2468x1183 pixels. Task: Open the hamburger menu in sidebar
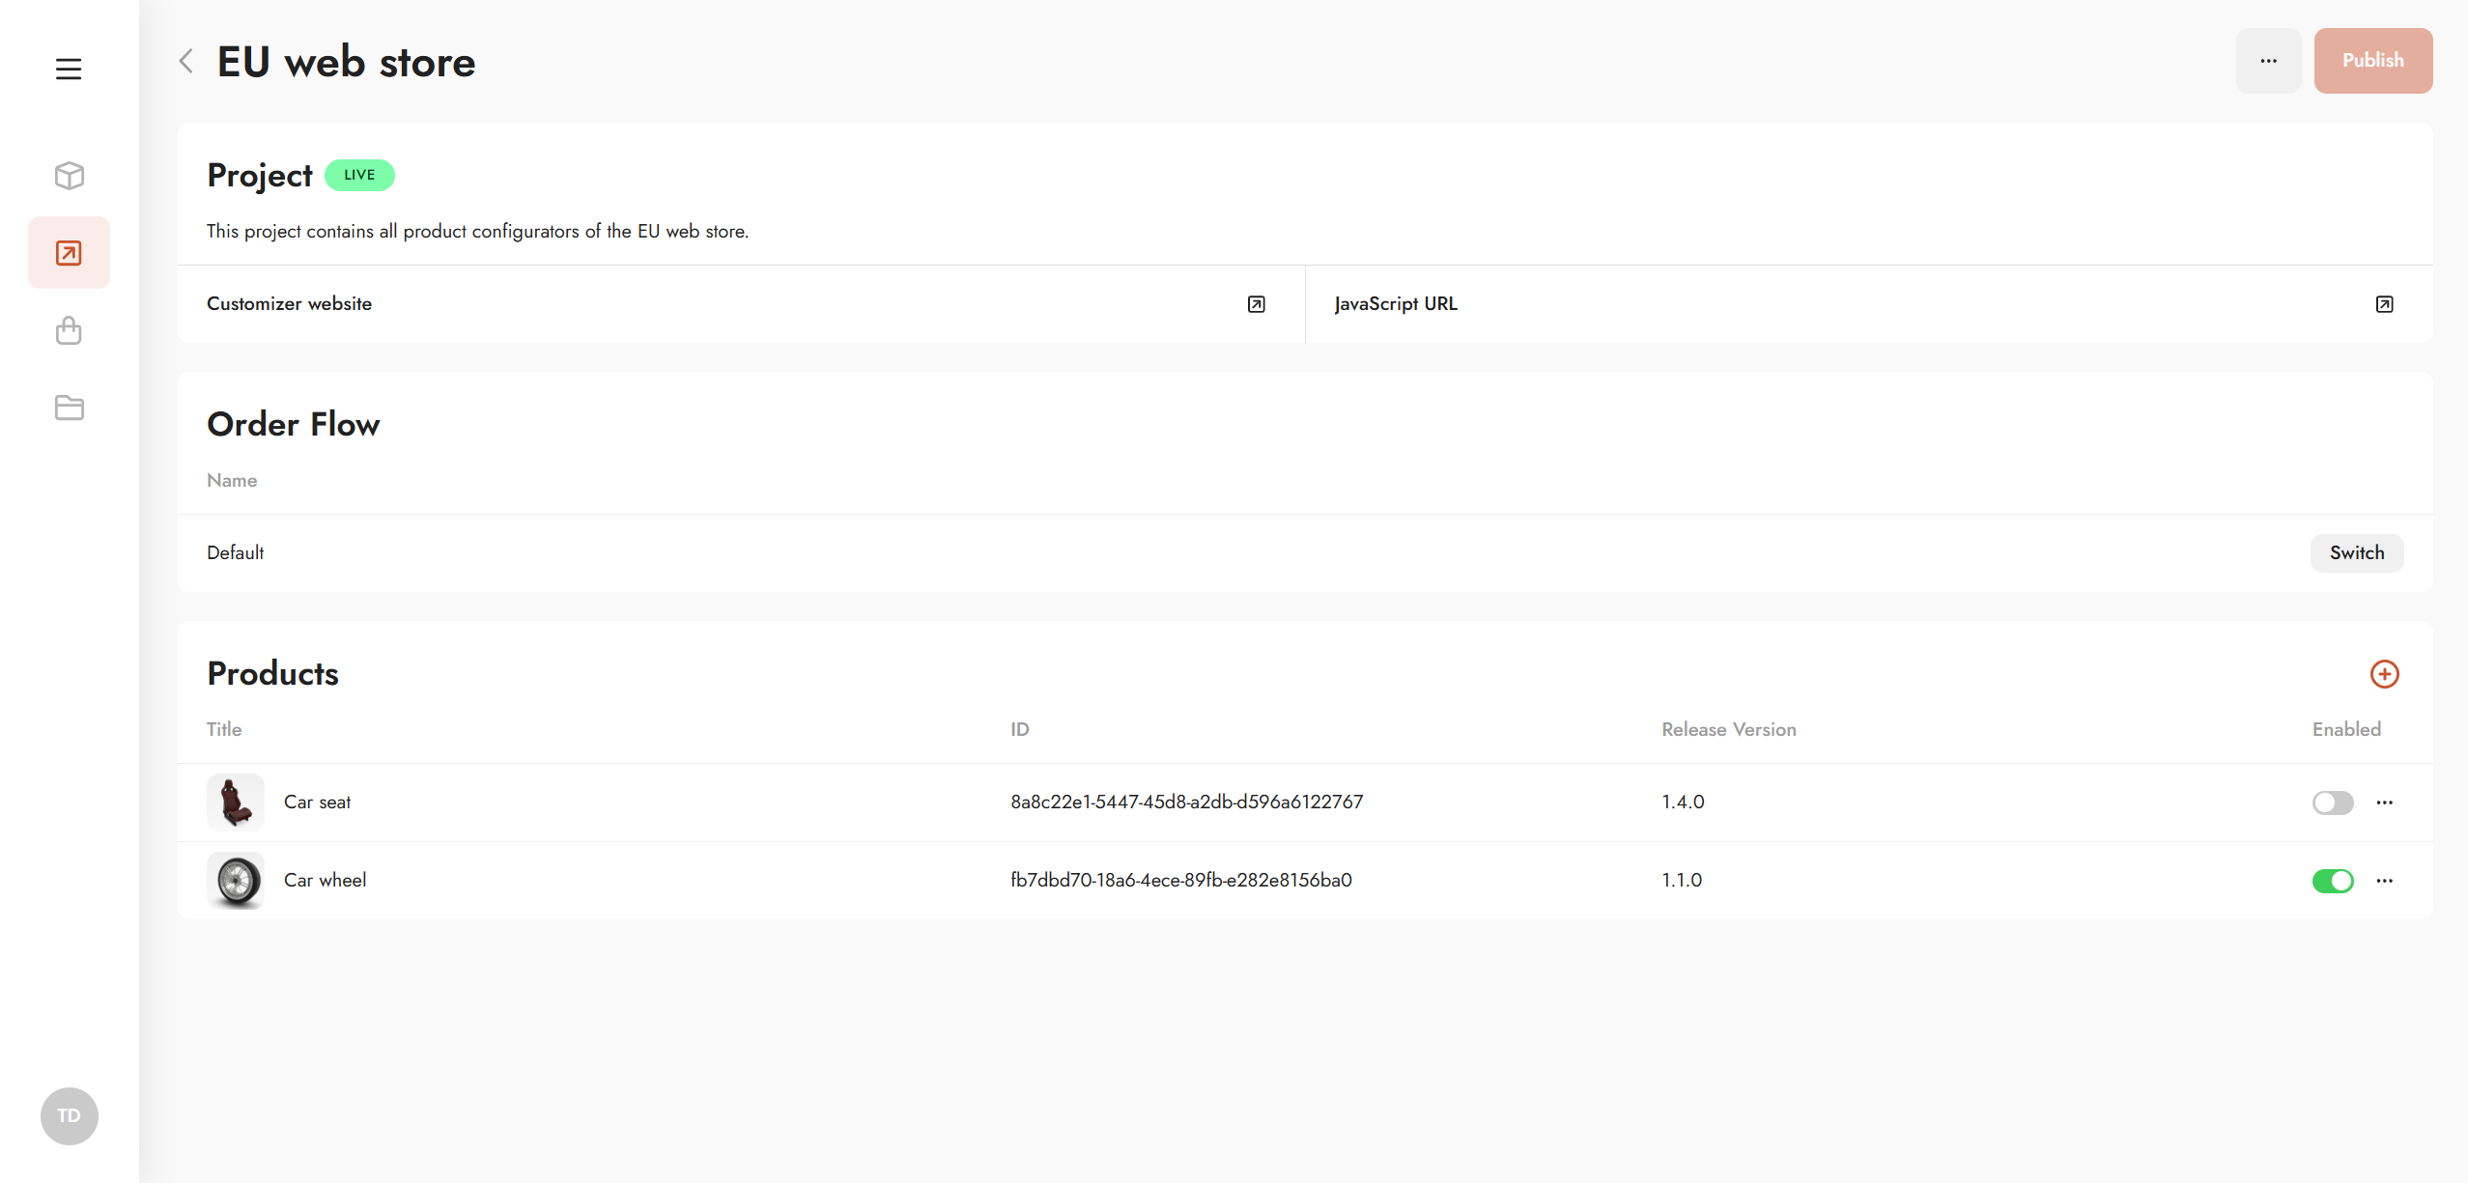click(69, 70)
